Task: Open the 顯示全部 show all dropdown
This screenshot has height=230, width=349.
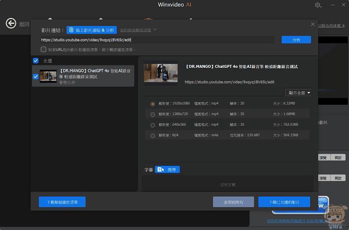Action: coord(298,93)
